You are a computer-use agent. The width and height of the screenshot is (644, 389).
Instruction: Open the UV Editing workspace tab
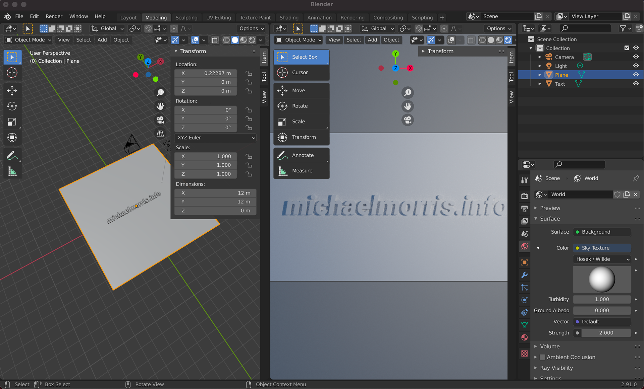(x=218, y=18)
